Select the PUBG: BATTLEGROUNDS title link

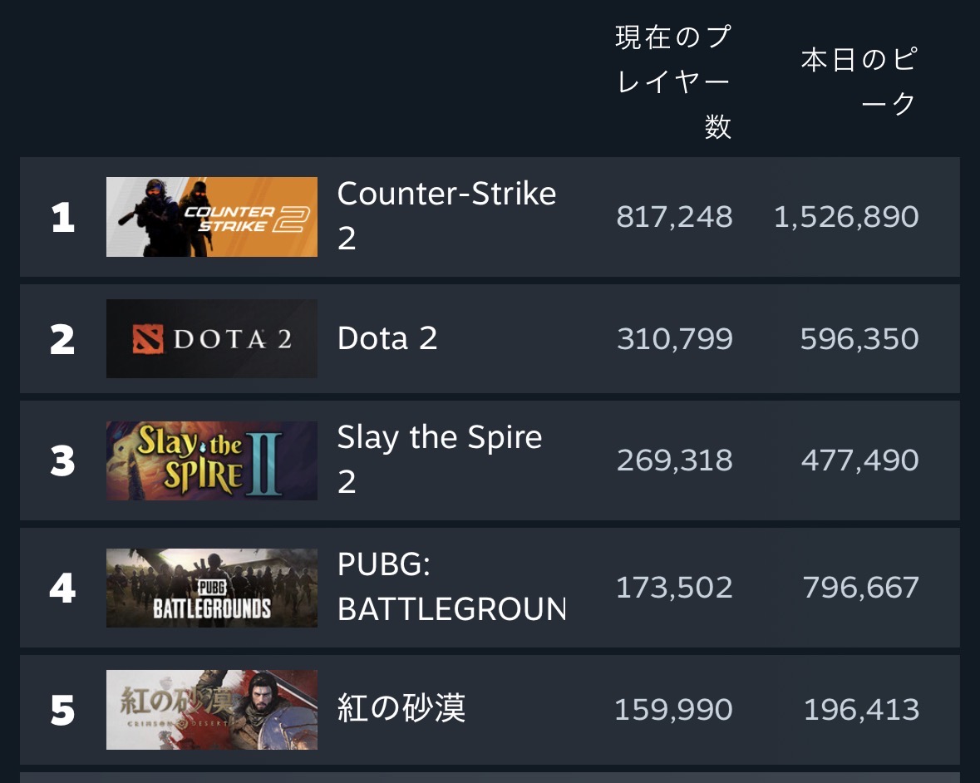(451, 588)
